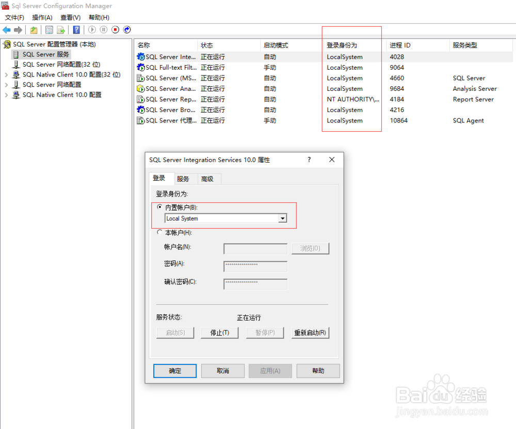Click the SQL Agent service type cell
Screen dimensions: 516x429
click(468, 120)
